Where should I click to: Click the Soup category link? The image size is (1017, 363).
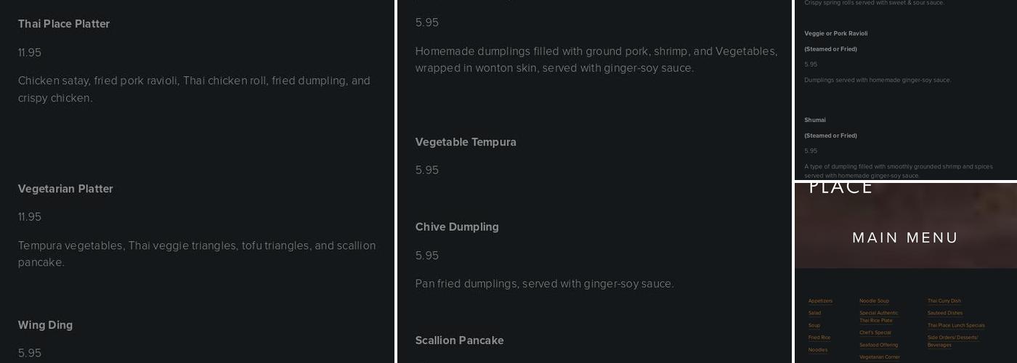(x=814, y=325)
